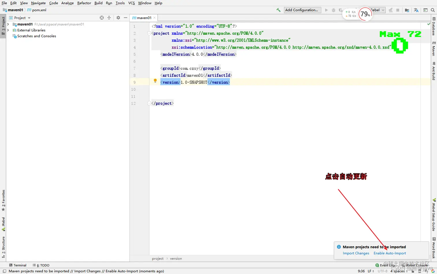437x274 pixels.
Task: Click the Enable Auto-Import link
Action: (x=390, y=253)
